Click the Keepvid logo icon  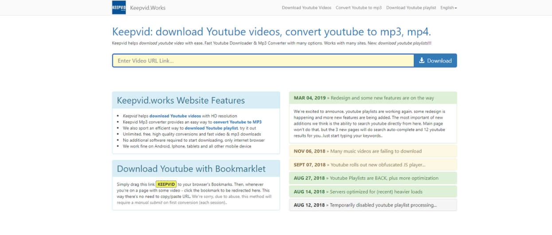click(119, 8)
